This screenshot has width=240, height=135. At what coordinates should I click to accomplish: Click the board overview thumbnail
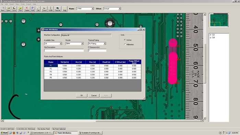[x=219, y=20]
